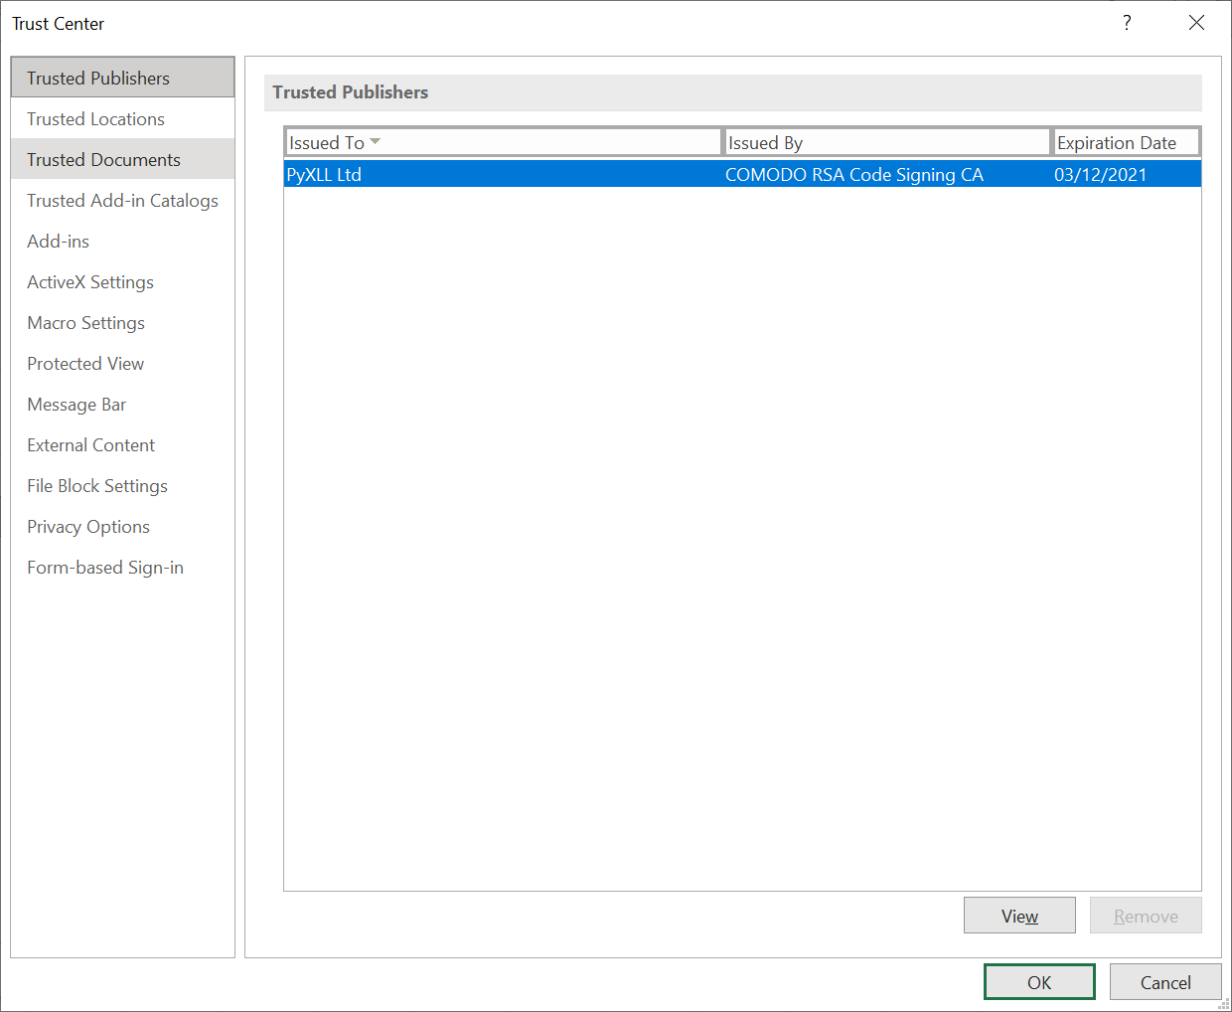Switch to Protected View settings
Screen dimensions: 1232x1012
[x=122, y=363]
